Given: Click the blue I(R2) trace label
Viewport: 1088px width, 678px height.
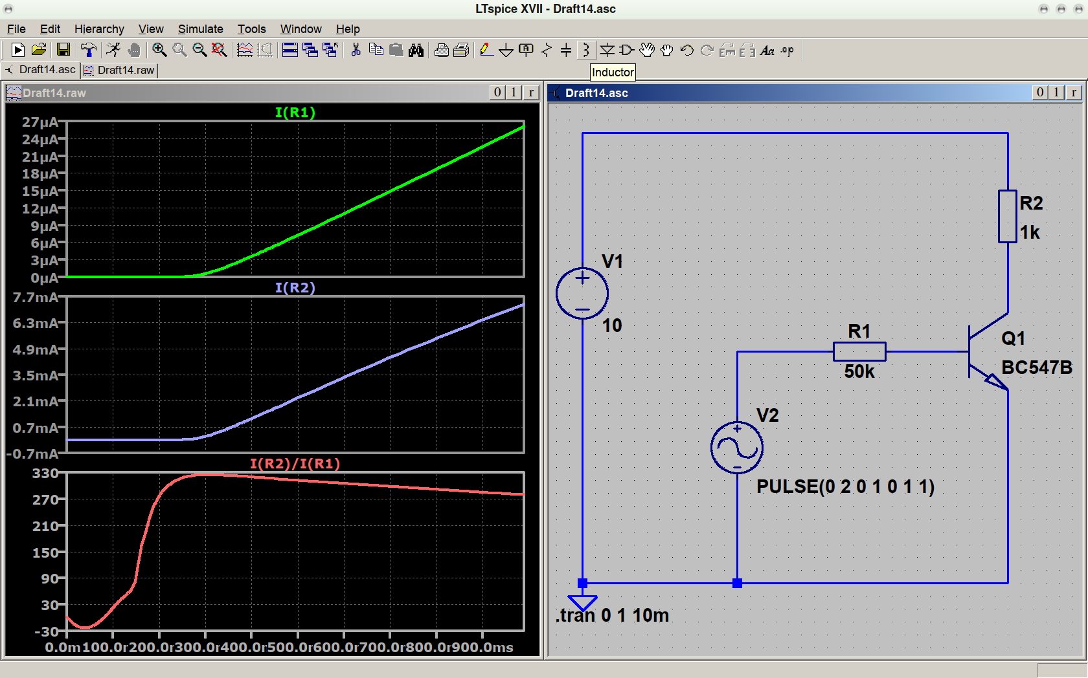Looking at the screenshot, I should (x=295, y=287).
